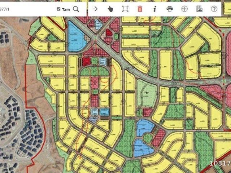The width and height of the screenshot is (231, 173).
Task: Activate the hand pointer tool
Action: pyautogui.click(x=110, y=9)
